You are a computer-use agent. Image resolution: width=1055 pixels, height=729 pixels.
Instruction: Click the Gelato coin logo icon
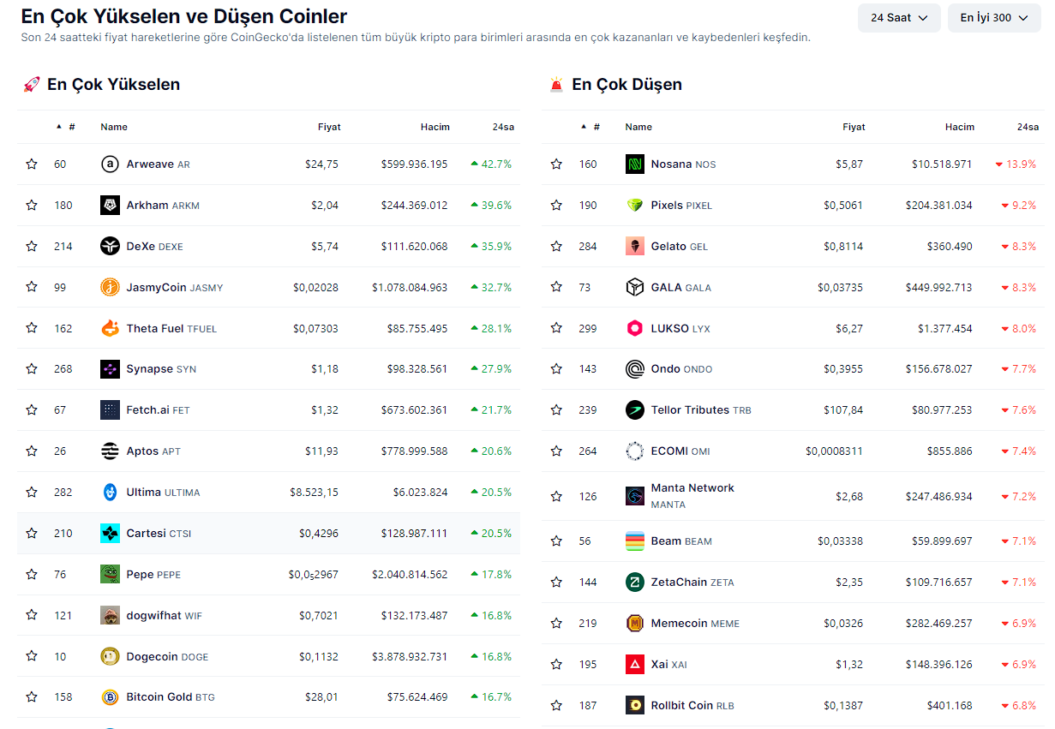pos(634,246)
